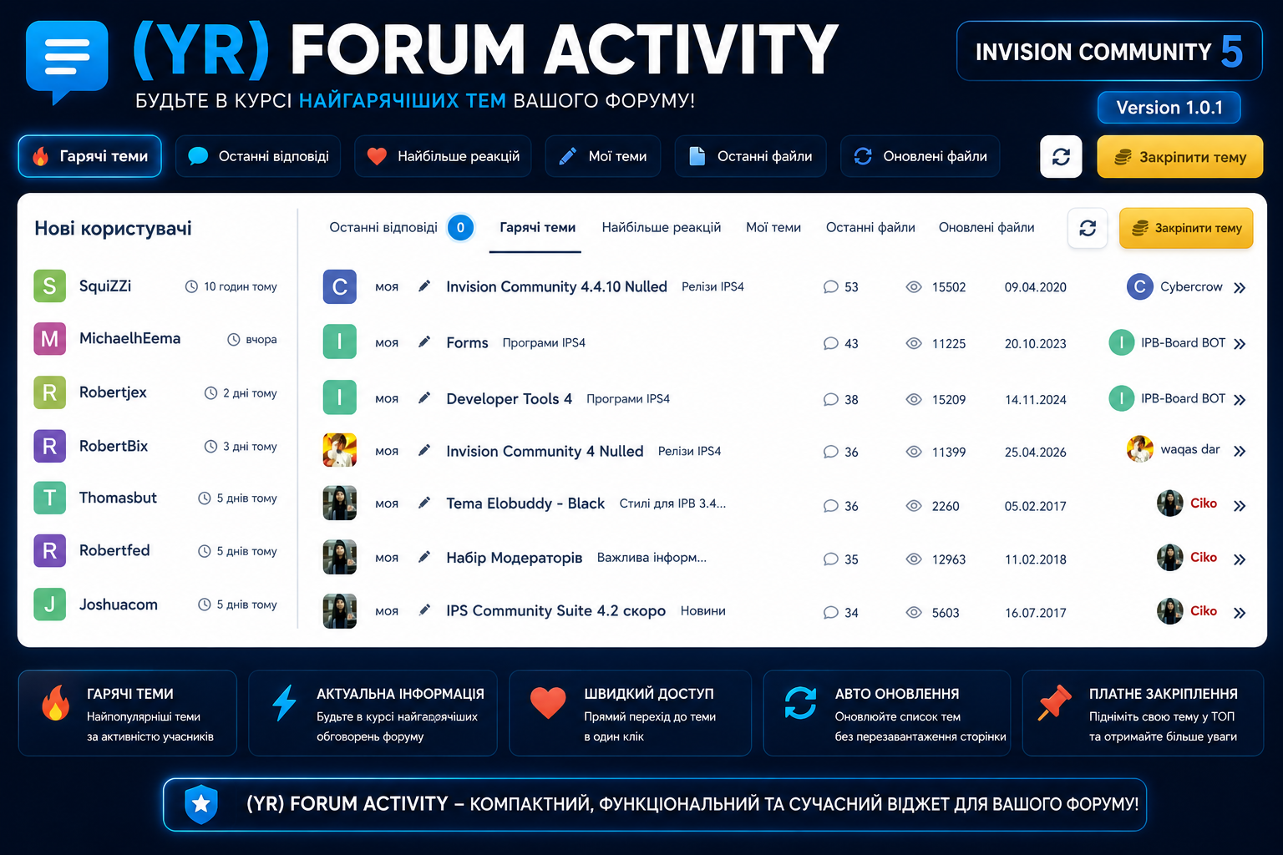Click pencil icon for Набір Модераторів row
This screenshot has height=855, width=1283.
[424, 557]
